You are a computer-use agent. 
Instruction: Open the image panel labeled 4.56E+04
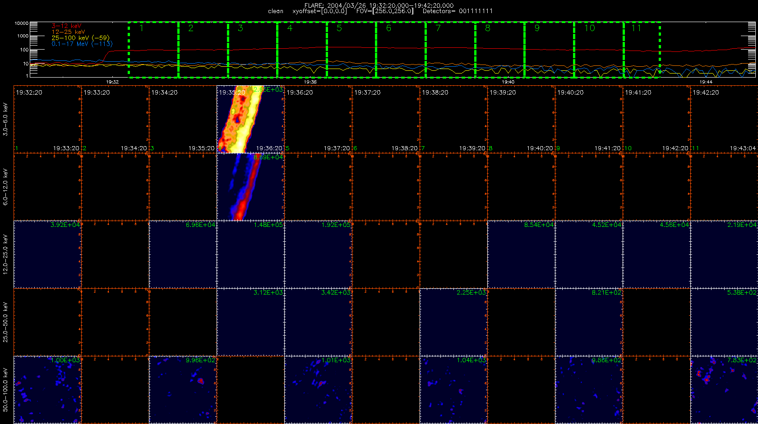[x=656, y=254]
